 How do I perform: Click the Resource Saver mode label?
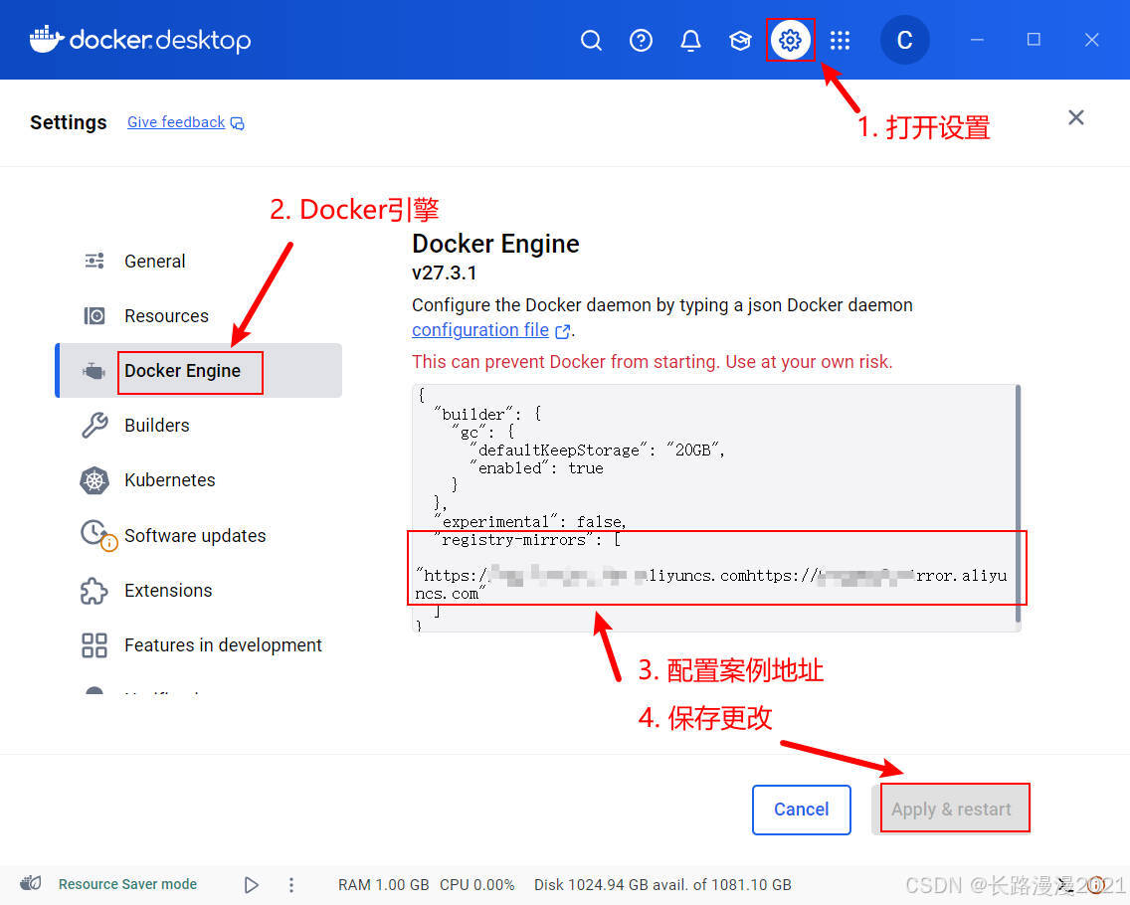point(127,884)
